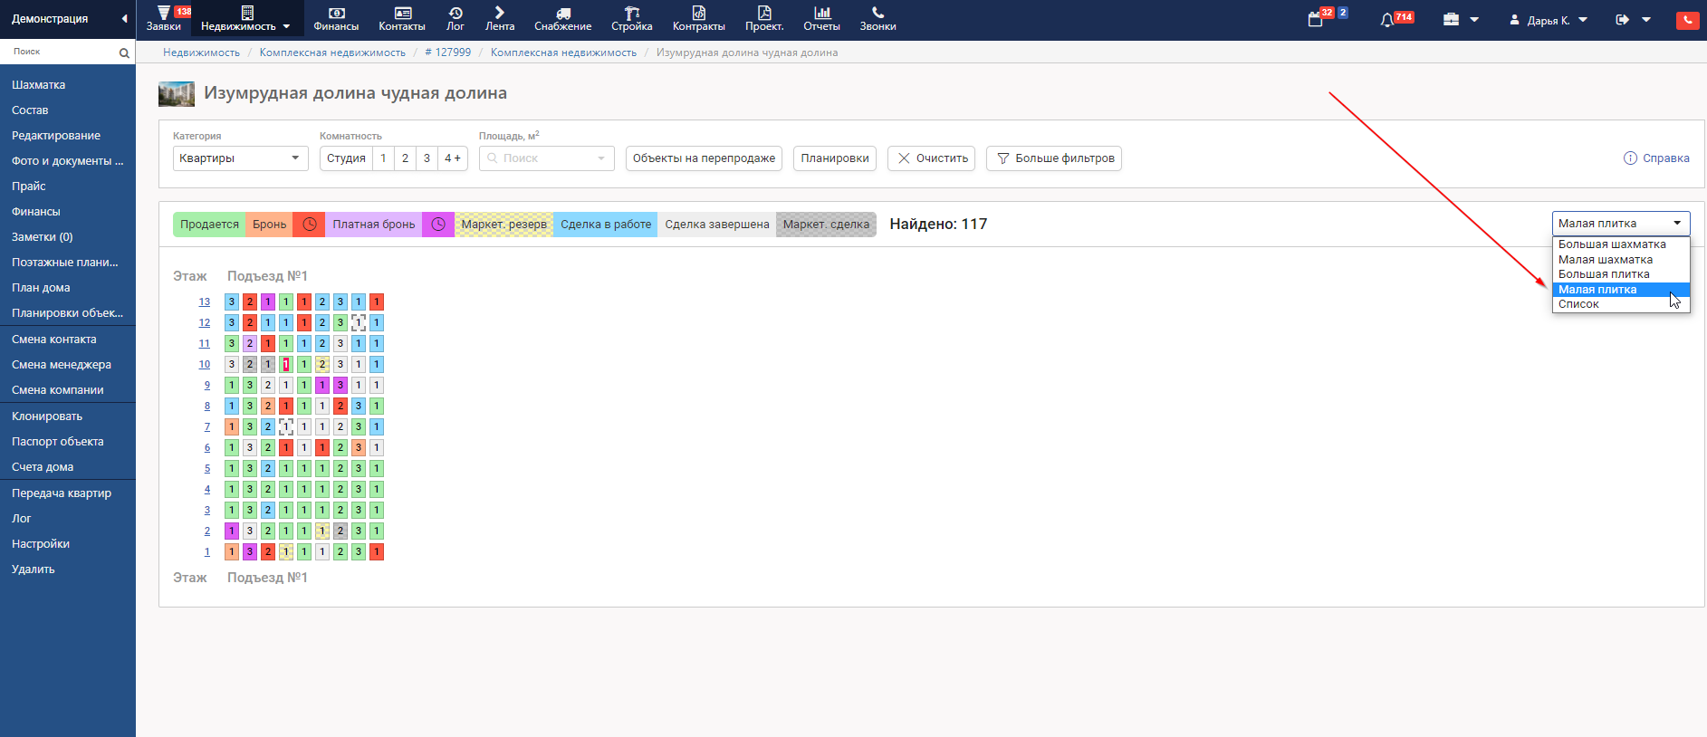Image resolution: width=1707 pixels, height=737 pixels.
Task: Open floor 13 link
Action: point(205,301)
